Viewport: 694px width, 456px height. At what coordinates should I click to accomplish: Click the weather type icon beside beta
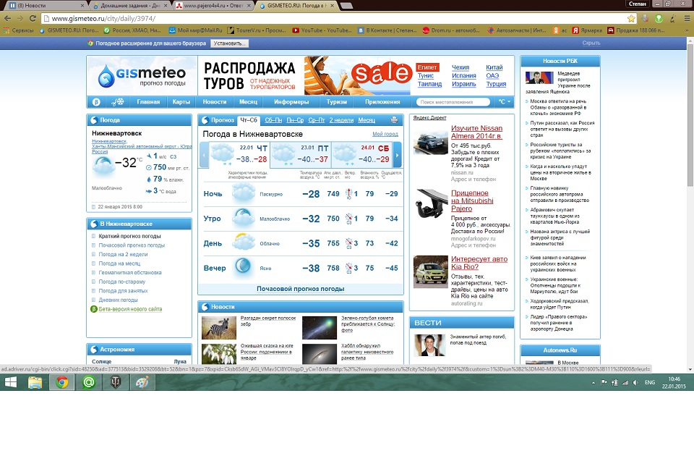click(117, 102)
